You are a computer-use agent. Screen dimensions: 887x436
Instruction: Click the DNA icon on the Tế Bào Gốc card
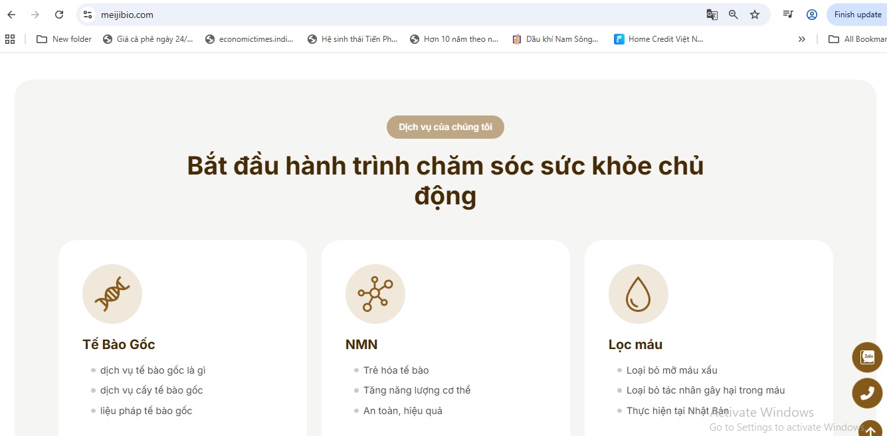pyautogui.click(x=112, y=293)
